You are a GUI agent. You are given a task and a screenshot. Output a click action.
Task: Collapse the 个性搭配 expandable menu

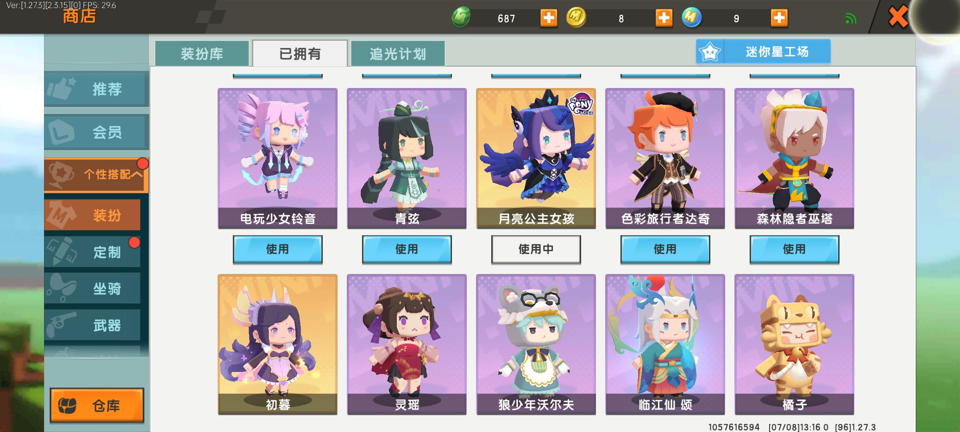tap(96, 175)
